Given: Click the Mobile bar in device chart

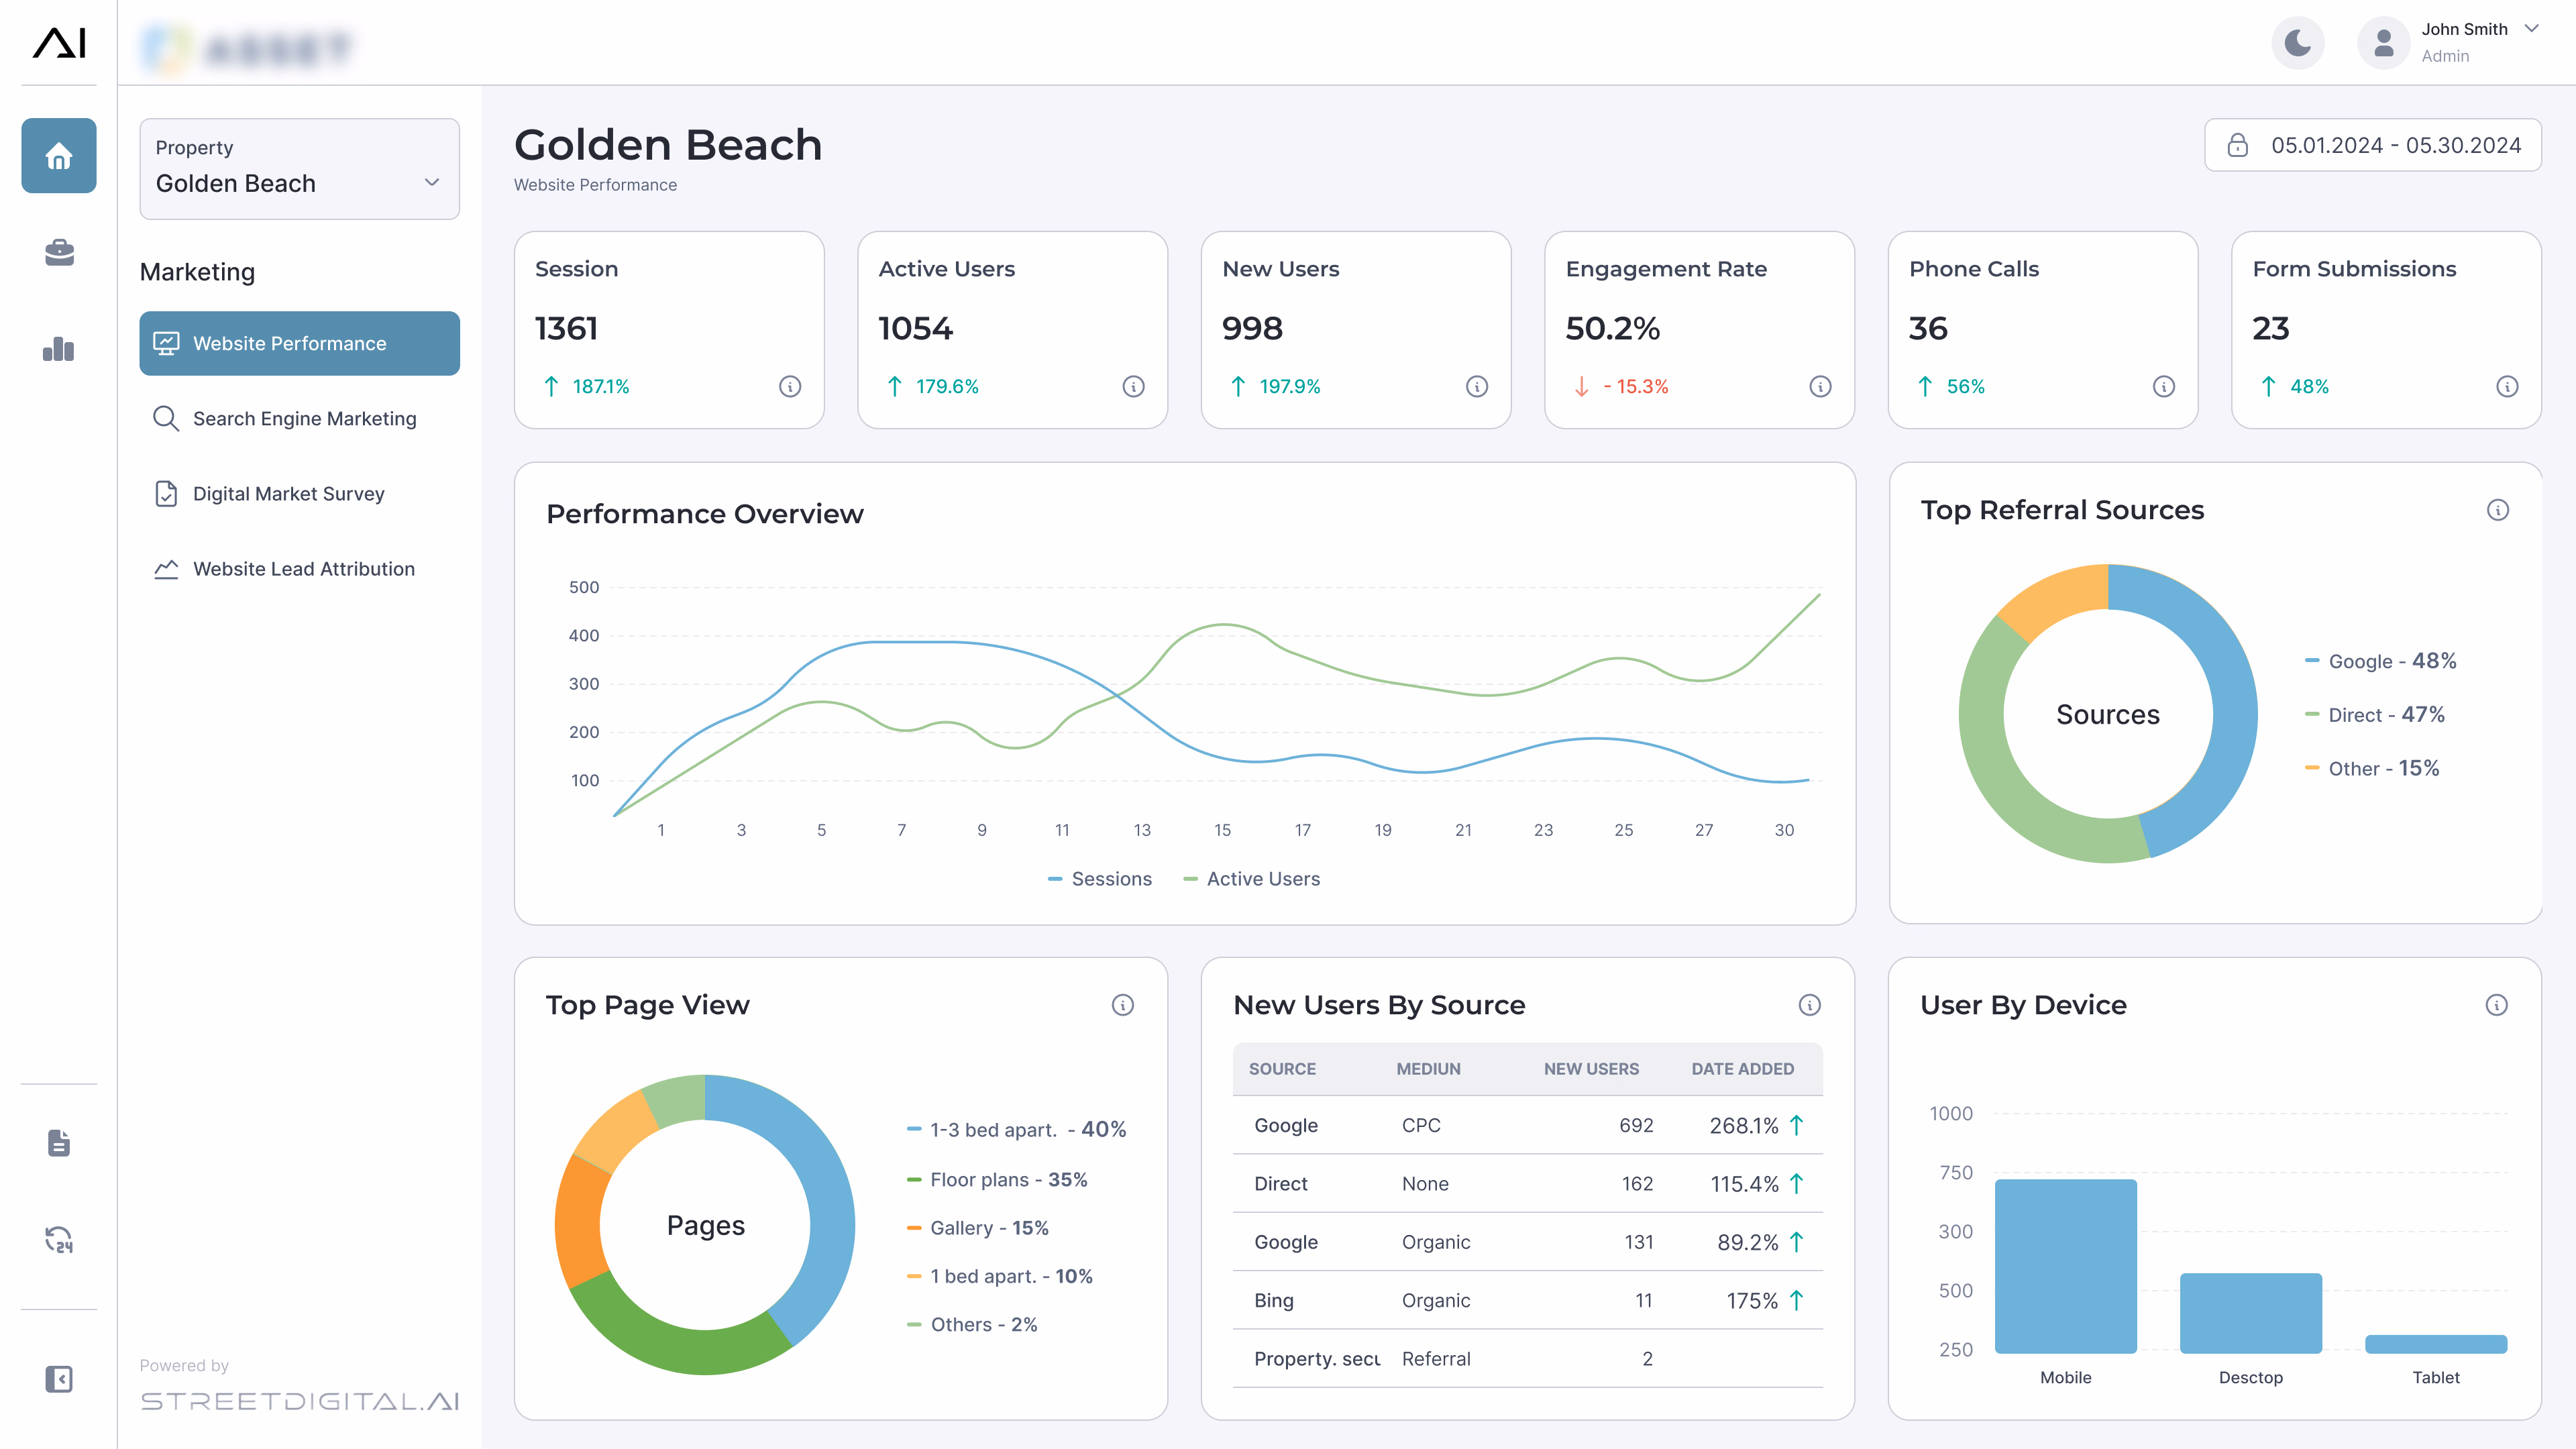Looking at the screenshot, I should tap(2066, 1266).
